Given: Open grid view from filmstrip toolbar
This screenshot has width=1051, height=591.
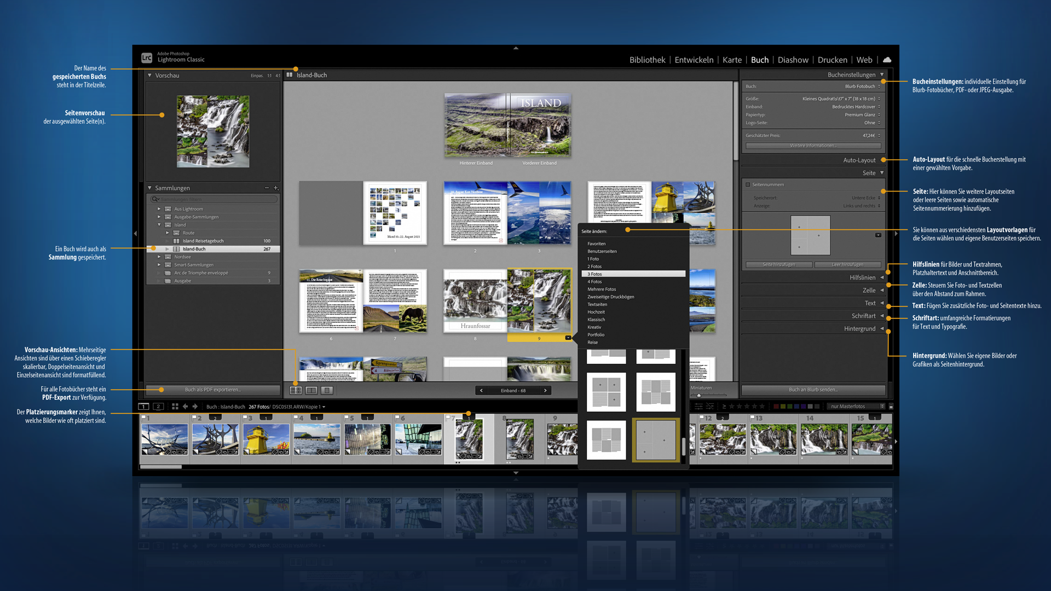Looking at the screenshot, I should click(175, 407).
